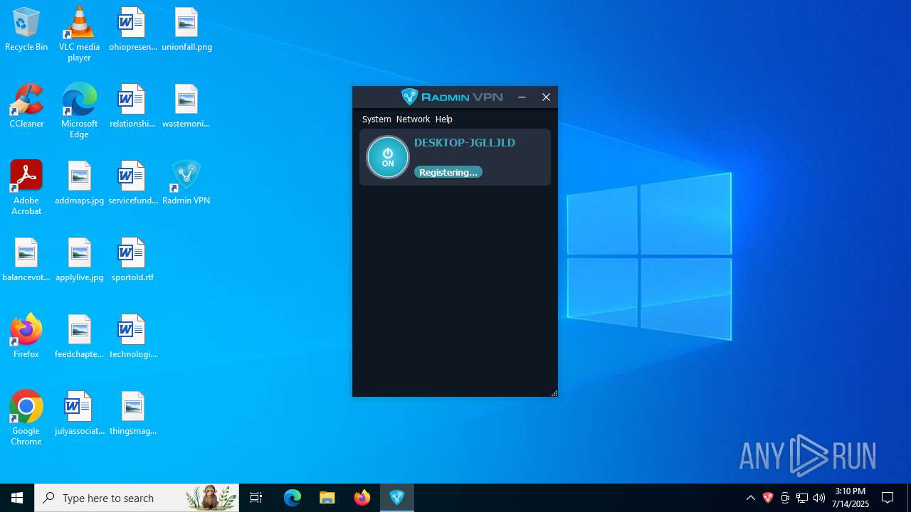Open the Help menu in Radmin VPN
911x512 pixels.
tap(444, 119)
